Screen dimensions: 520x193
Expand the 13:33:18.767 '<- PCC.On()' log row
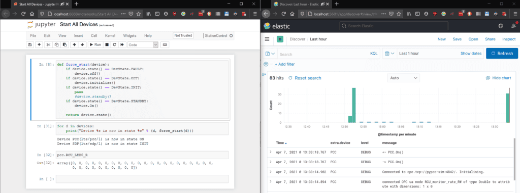coord(271,152)
